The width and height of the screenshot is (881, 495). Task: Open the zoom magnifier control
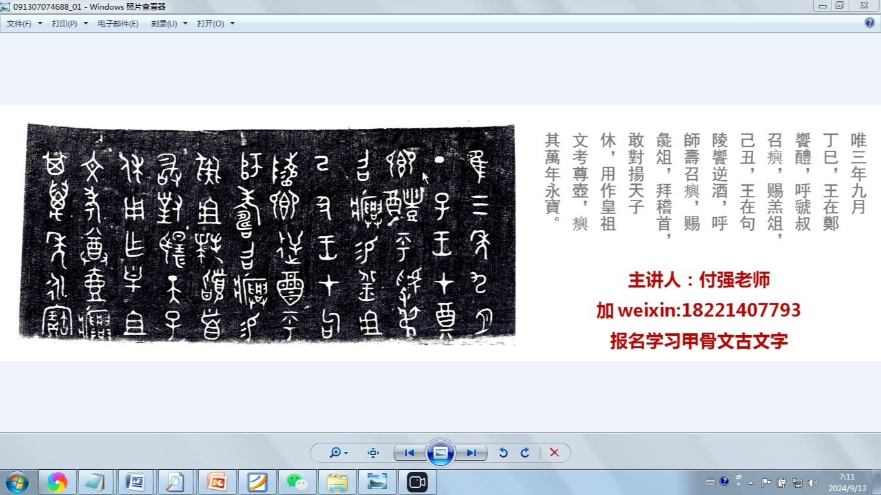pos(335,452)
